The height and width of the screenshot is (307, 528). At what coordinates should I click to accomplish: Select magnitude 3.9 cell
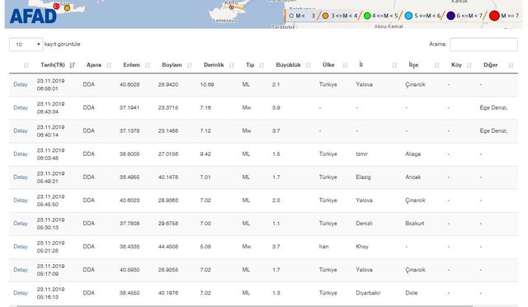click(276, 108)
